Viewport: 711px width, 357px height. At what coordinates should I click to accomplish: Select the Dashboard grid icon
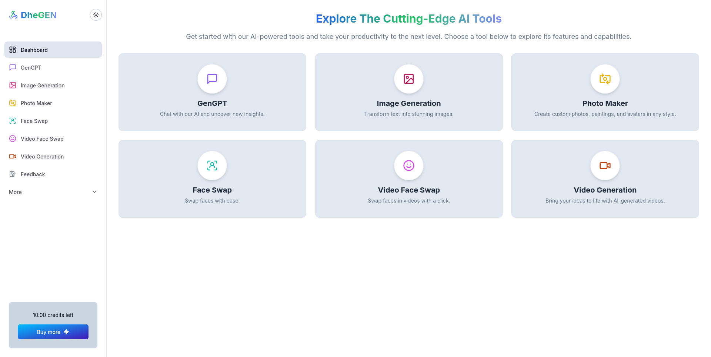pos(12,49)
